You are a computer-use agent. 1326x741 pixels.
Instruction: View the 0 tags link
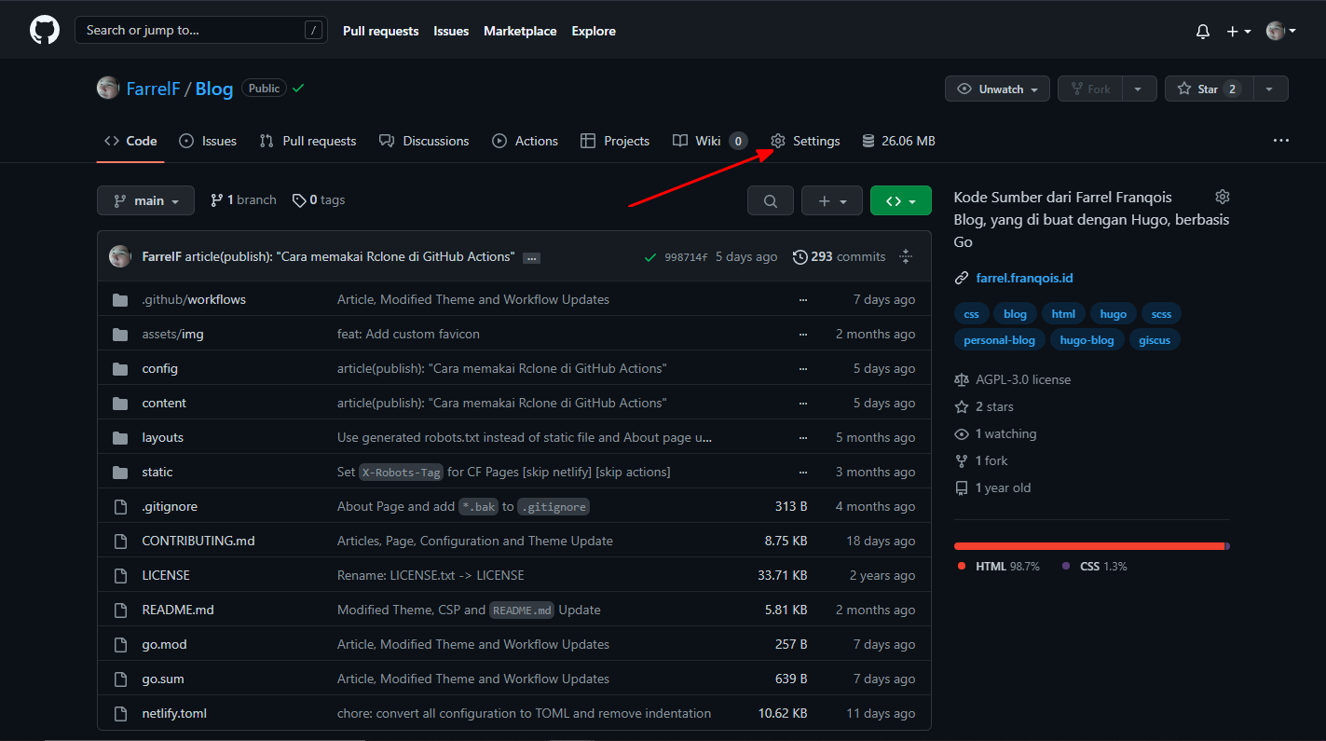coord(319,200)
